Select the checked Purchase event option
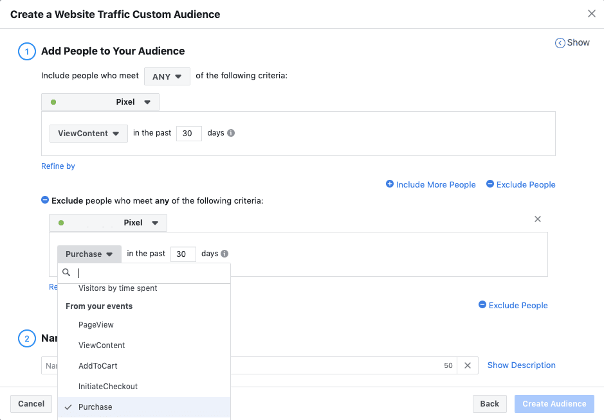Screen dimensions: 604x420 pos(95,407)
